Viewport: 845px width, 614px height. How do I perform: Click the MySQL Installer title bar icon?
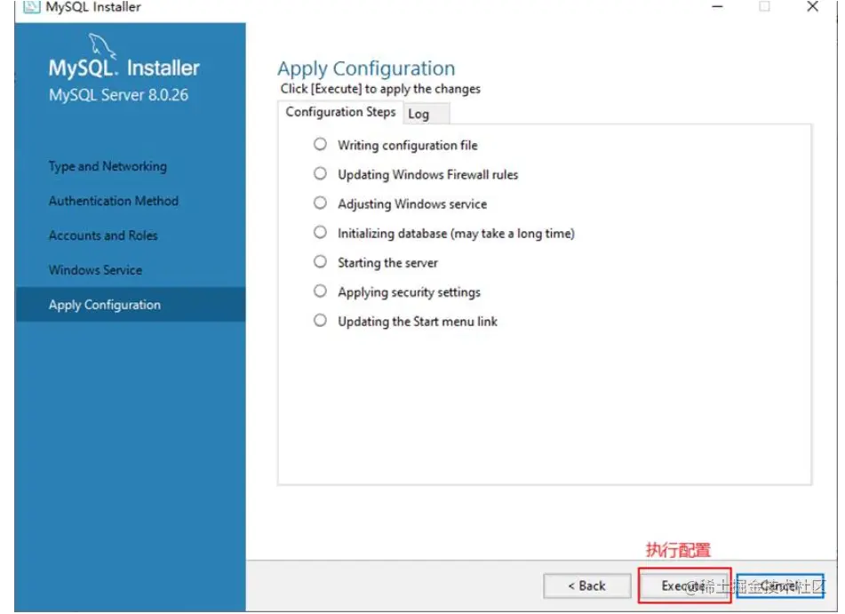(32, 6)
